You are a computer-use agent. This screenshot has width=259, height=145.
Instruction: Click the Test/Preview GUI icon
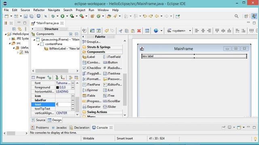92,31
